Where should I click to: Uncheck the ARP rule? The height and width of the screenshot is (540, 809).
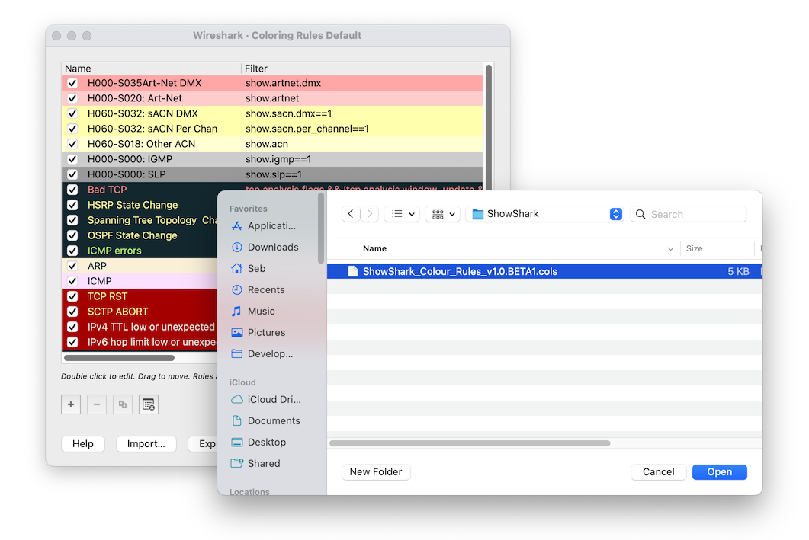[x=72, y=265]
